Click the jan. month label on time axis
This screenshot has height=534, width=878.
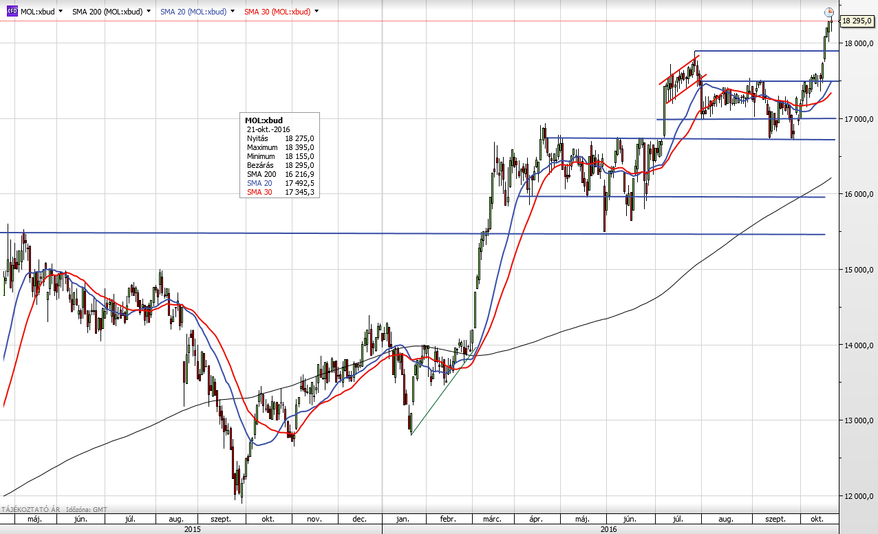(403, 519)
